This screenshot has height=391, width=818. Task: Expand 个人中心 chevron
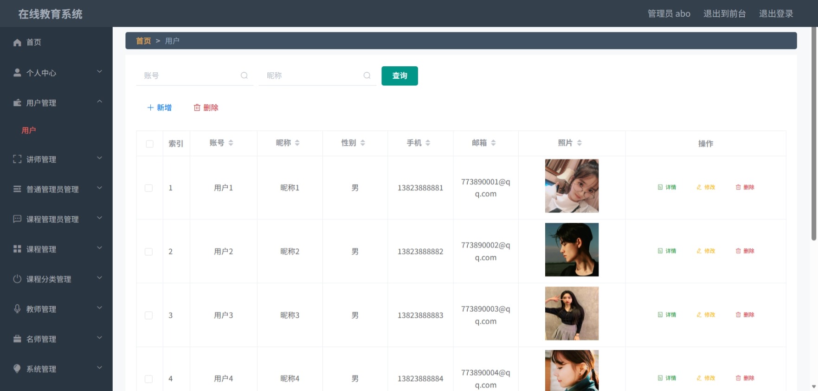[99, 72]
